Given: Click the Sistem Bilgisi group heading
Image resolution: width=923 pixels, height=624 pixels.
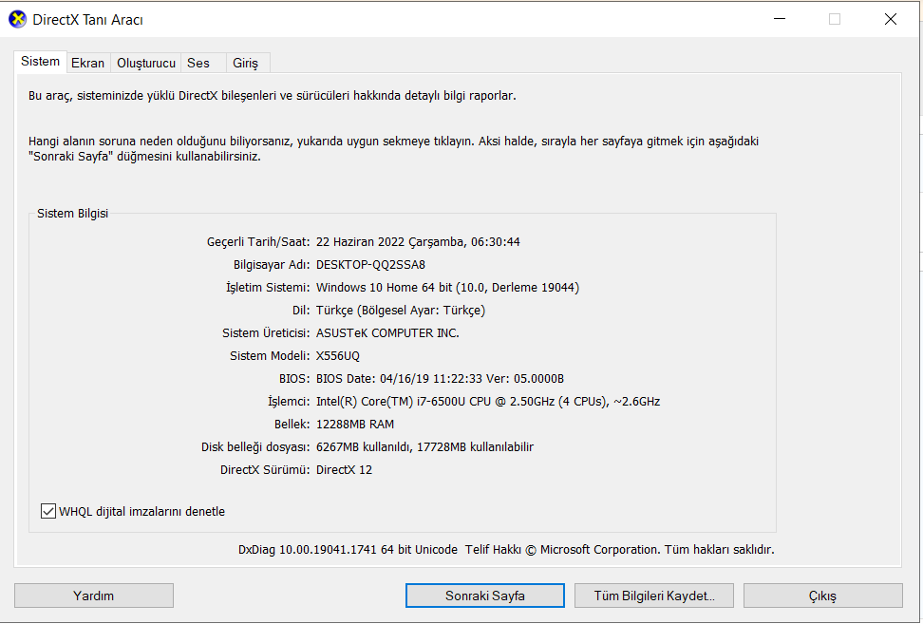Looking at the screenshot, I should [72, 214].
